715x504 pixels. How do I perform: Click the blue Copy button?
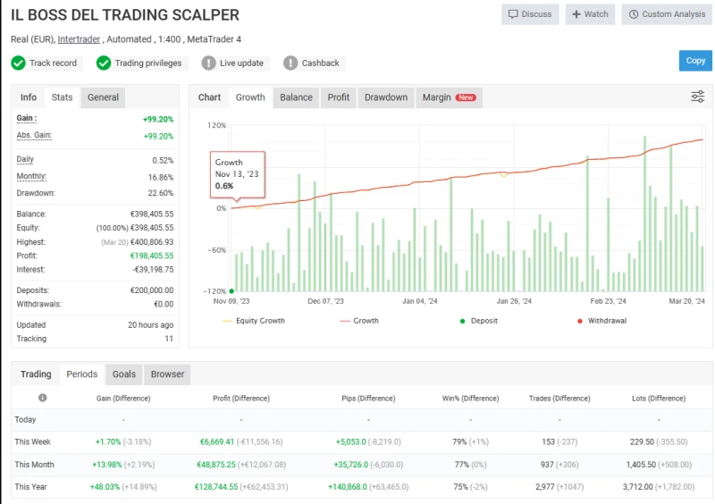tap(695, 61)
